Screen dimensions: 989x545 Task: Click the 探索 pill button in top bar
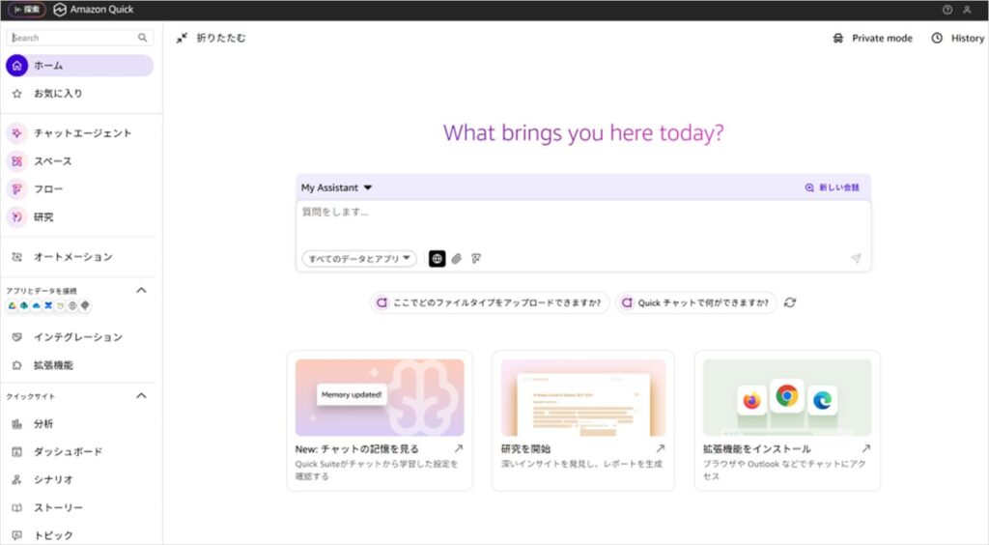26,10
